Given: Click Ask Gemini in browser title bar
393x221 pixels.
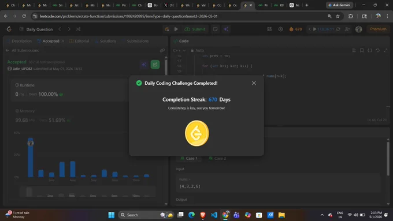Looking at the screenshot, I should [x=339, y=5].
